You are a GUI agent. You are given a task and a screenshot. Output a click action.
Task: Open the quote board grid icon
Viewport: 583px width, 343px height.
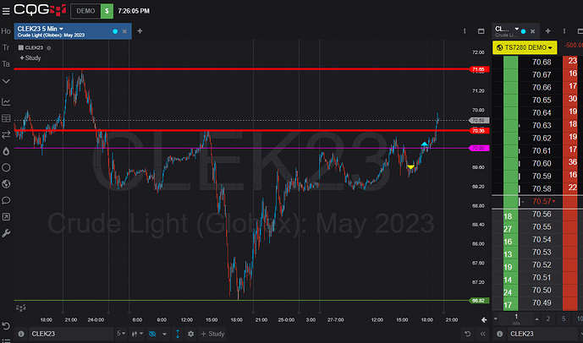click(x=6, y=118)
